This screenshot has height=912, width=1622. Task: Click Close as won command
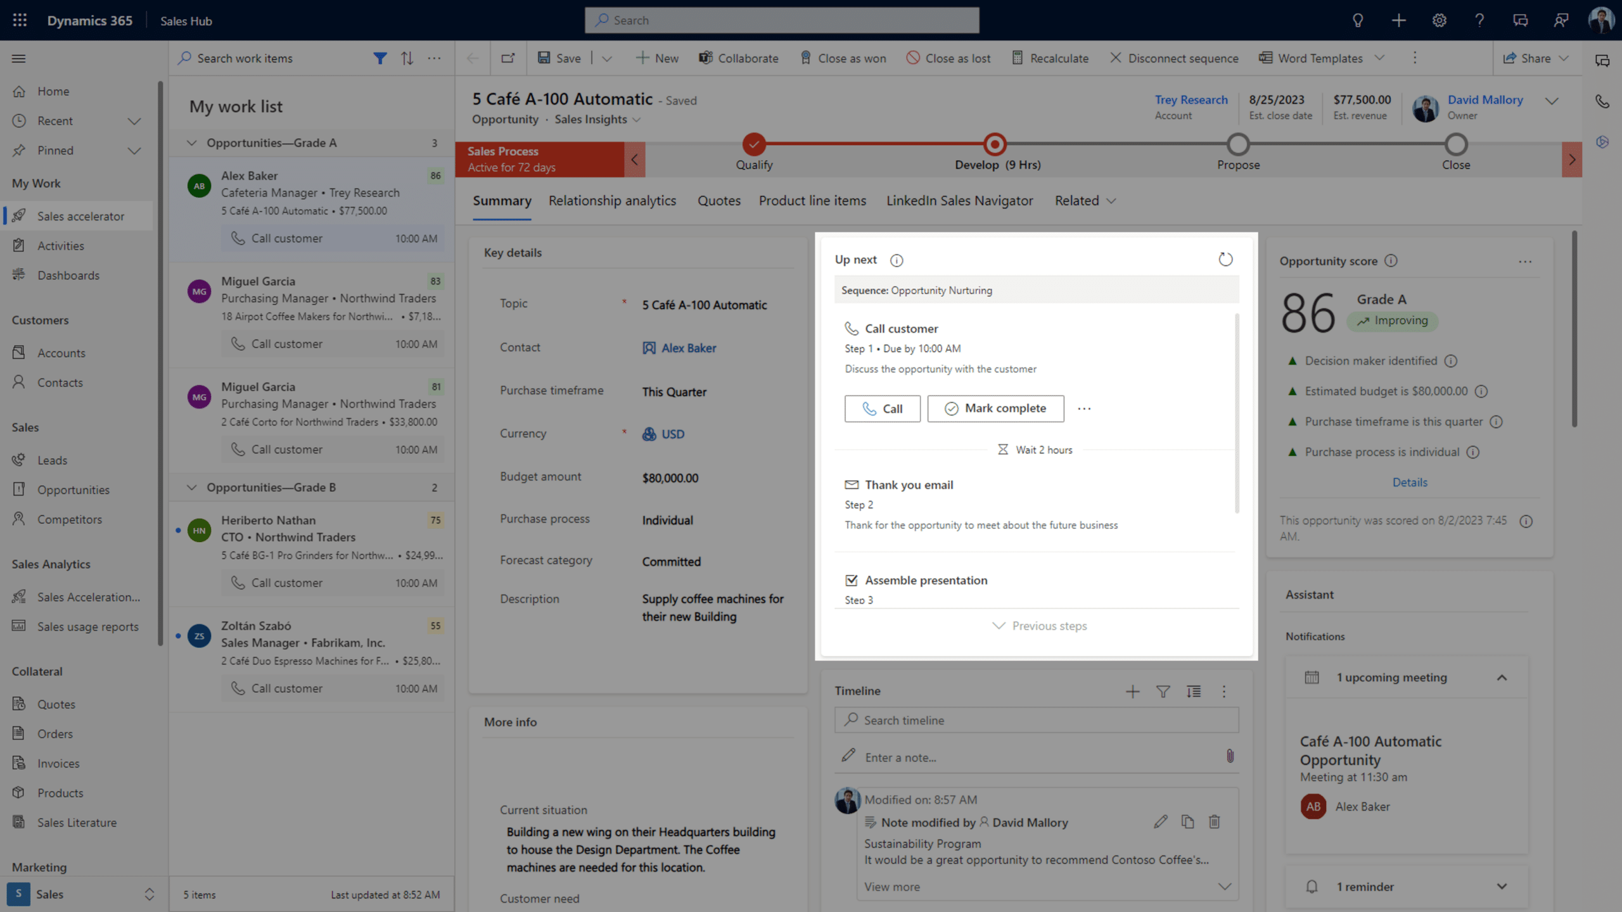[843, 58]
